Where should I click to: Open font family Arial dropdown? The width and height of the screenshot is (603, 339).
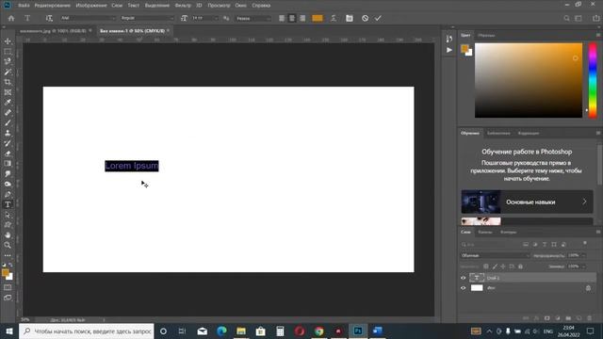click(x=88, y=18)
